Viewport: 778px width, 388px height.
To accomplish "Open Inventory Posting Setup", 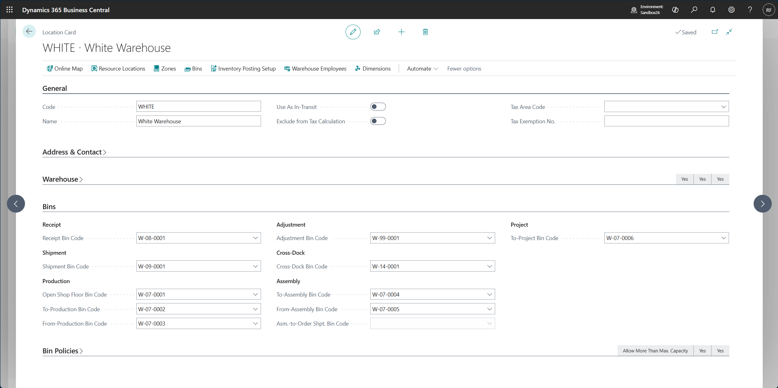I will [243, 68].
